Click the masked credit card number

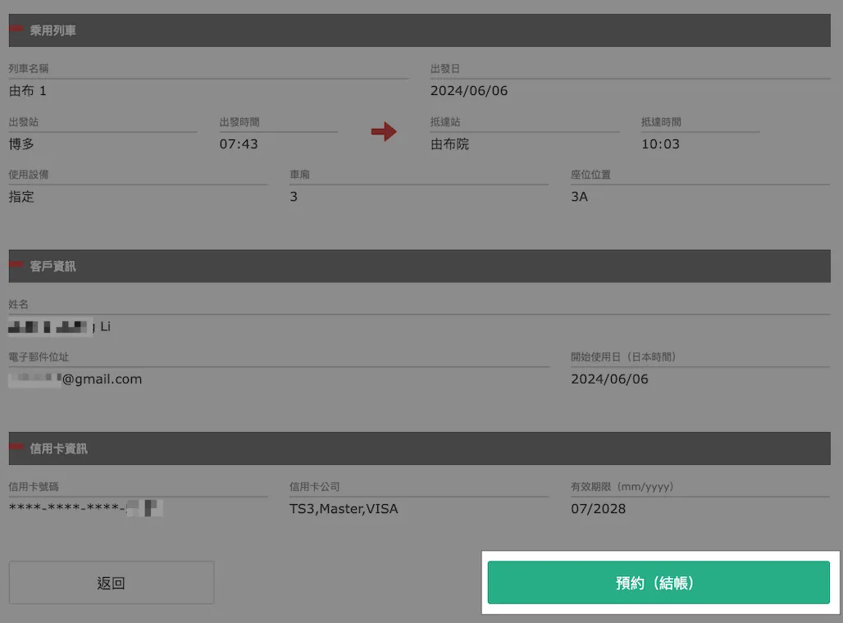coord(85,509)
